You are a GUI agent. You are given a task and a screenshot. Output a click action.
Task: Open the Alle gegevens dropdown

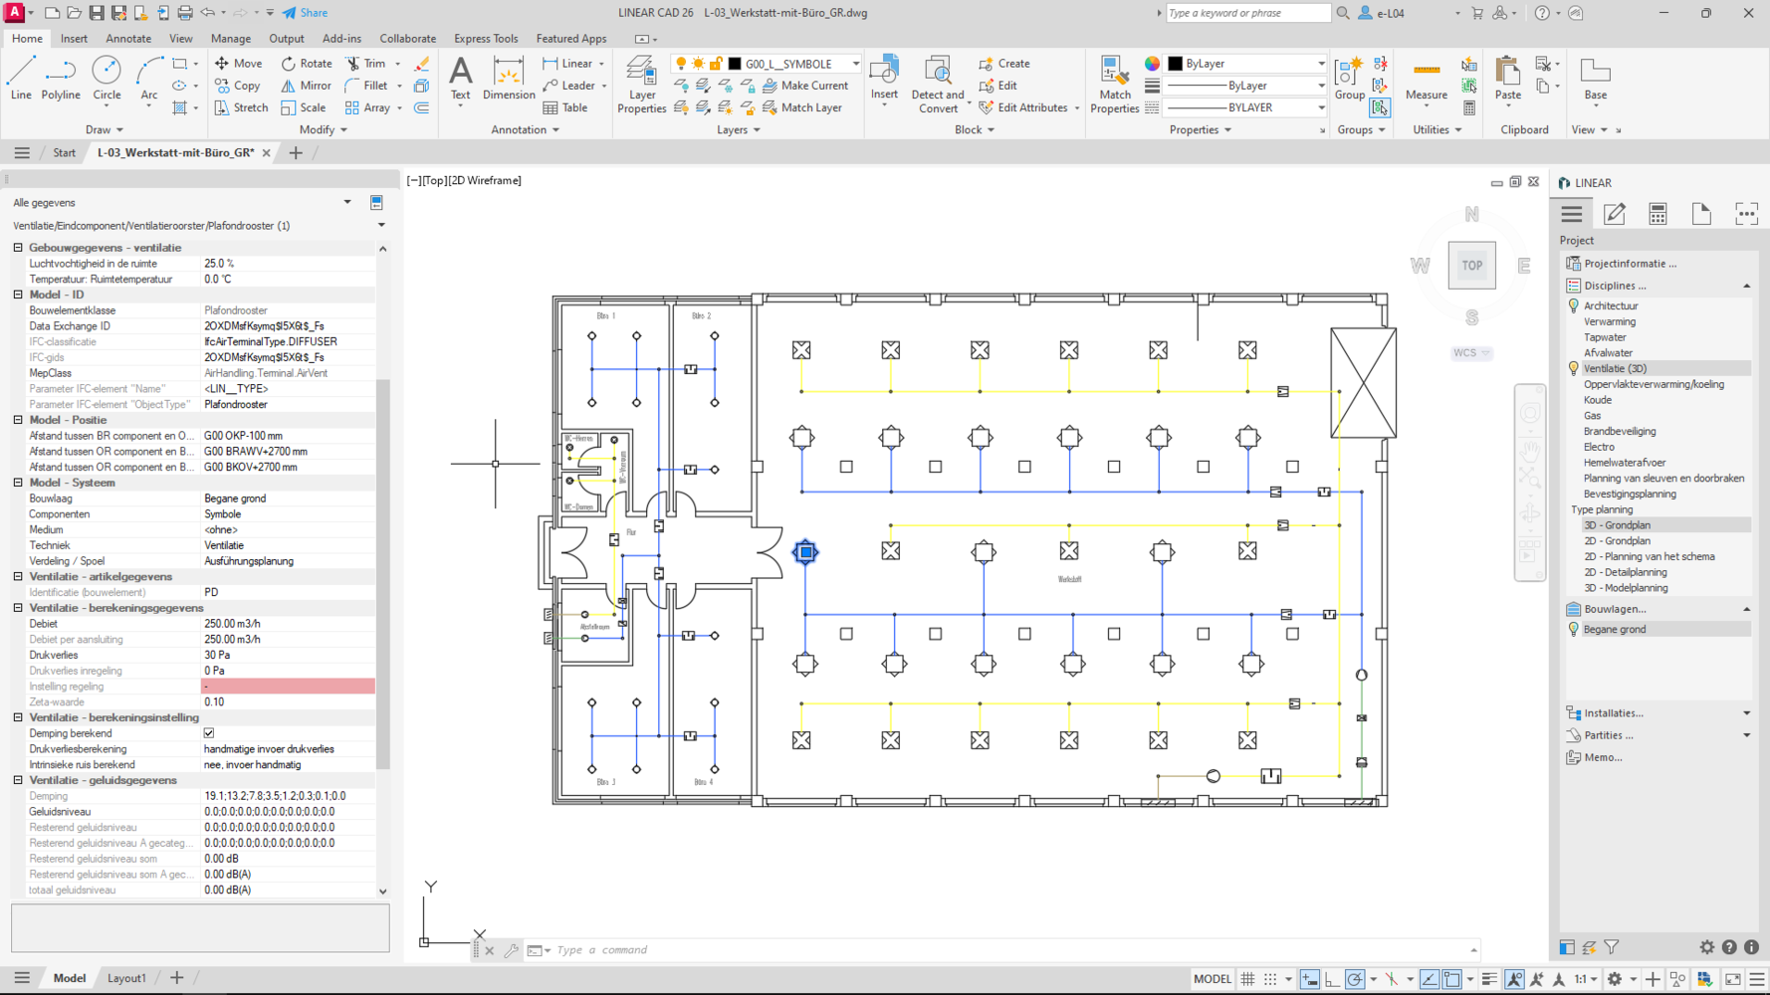[347, 203]
